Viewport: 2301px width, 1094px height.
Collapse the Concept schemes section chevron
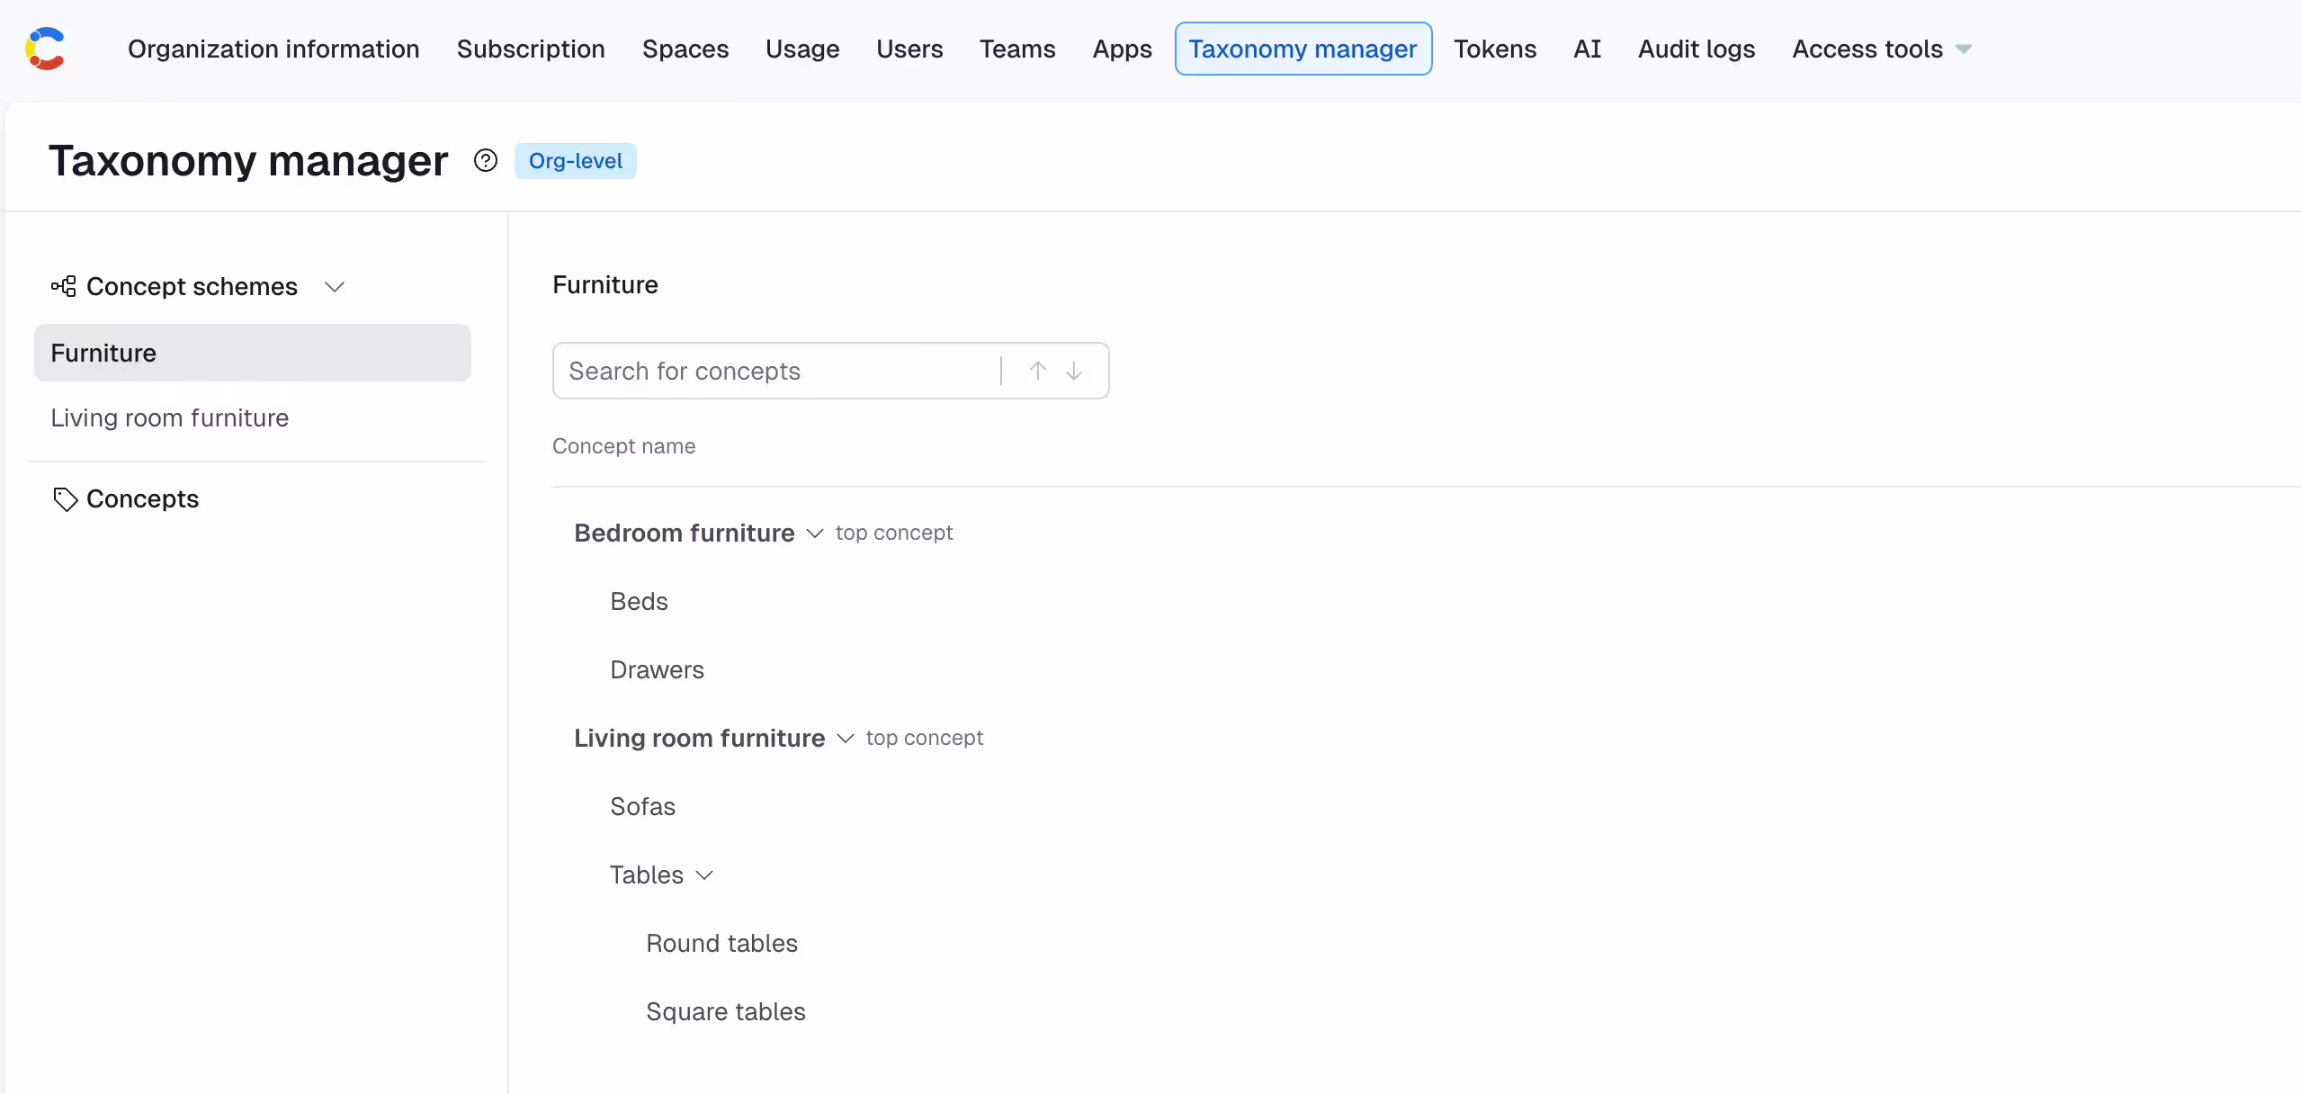[335, 287]
